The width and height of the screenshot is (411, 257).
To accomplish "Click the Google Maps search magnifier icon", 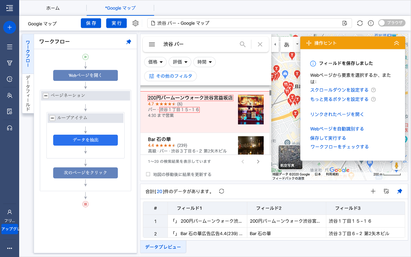I will (242, 44).
